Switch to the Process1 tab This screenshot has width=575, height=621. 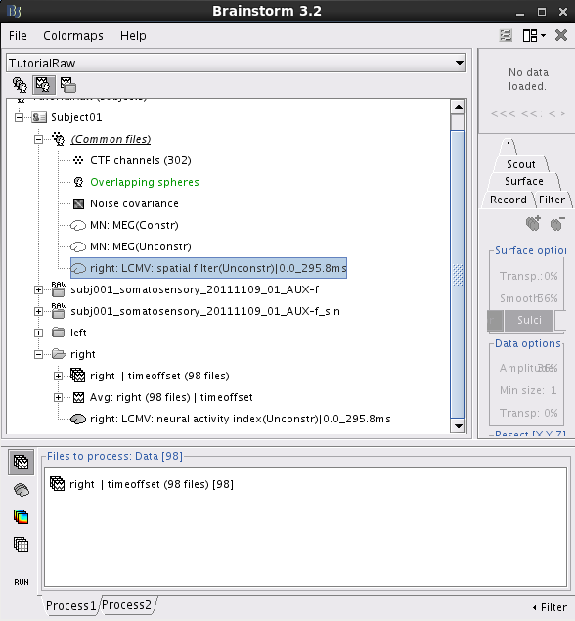pyautogui.click(x=70, y=606)
